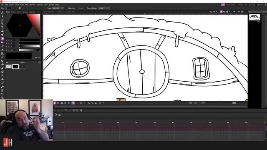The image size is (267, 150).
Task: Click the Alpha transparency slider
Action: 29,50
